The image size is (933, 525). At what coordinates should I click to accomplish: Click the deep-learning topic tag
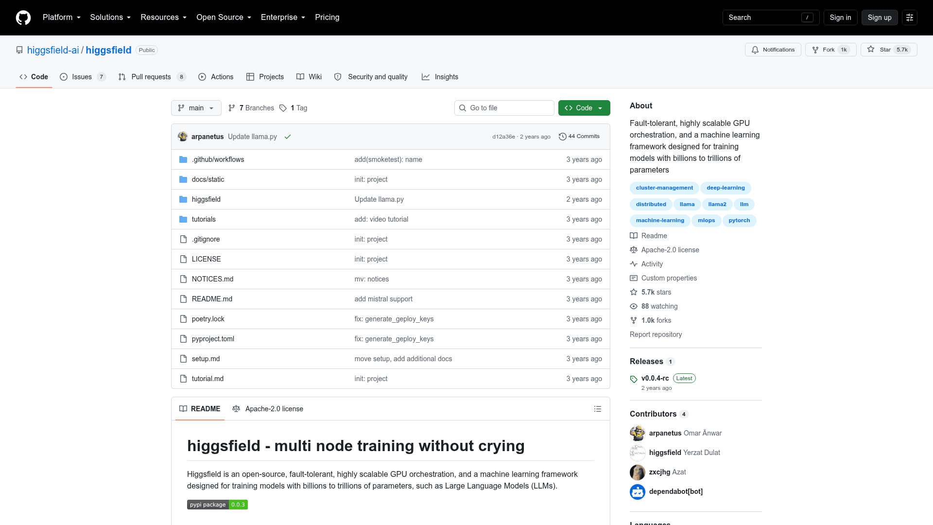click(x=726, y=188)
